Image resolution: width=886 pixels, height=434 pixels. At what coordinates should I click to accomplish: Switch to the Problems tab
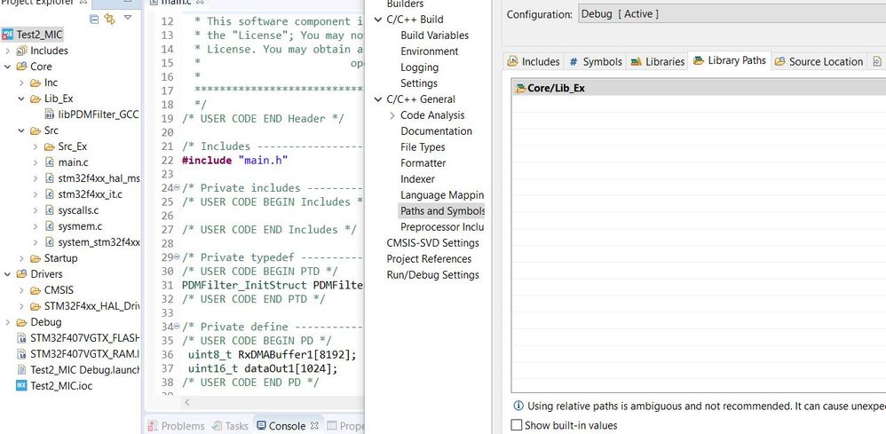tap(177, 425)
